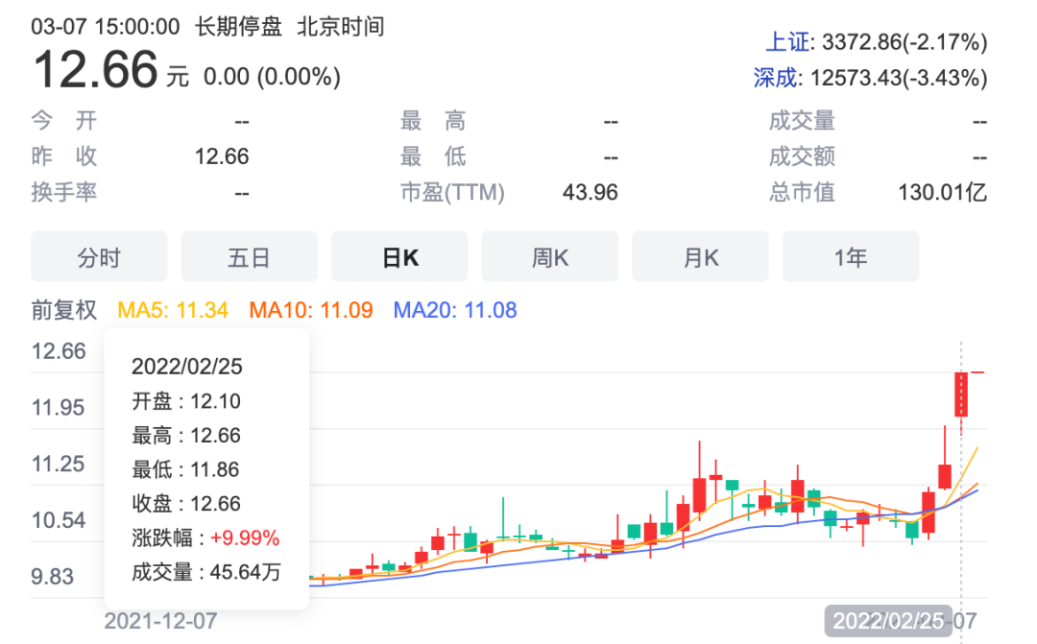Toggle the MA10 moving average label

click(x=310, y=310)
